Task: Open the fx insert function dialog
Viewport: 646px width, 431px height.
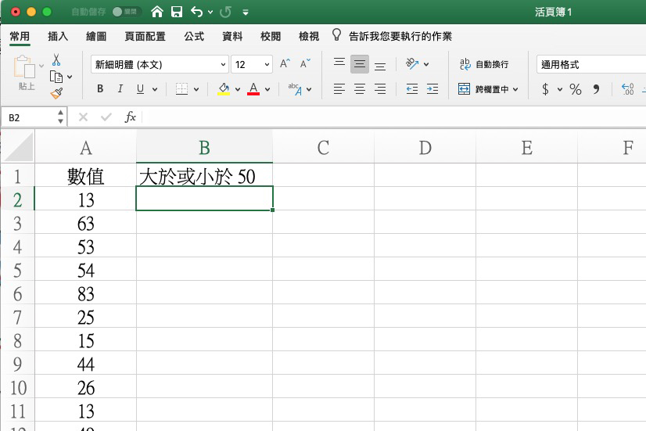Action: pyautogui.click(x=130, y=117)
